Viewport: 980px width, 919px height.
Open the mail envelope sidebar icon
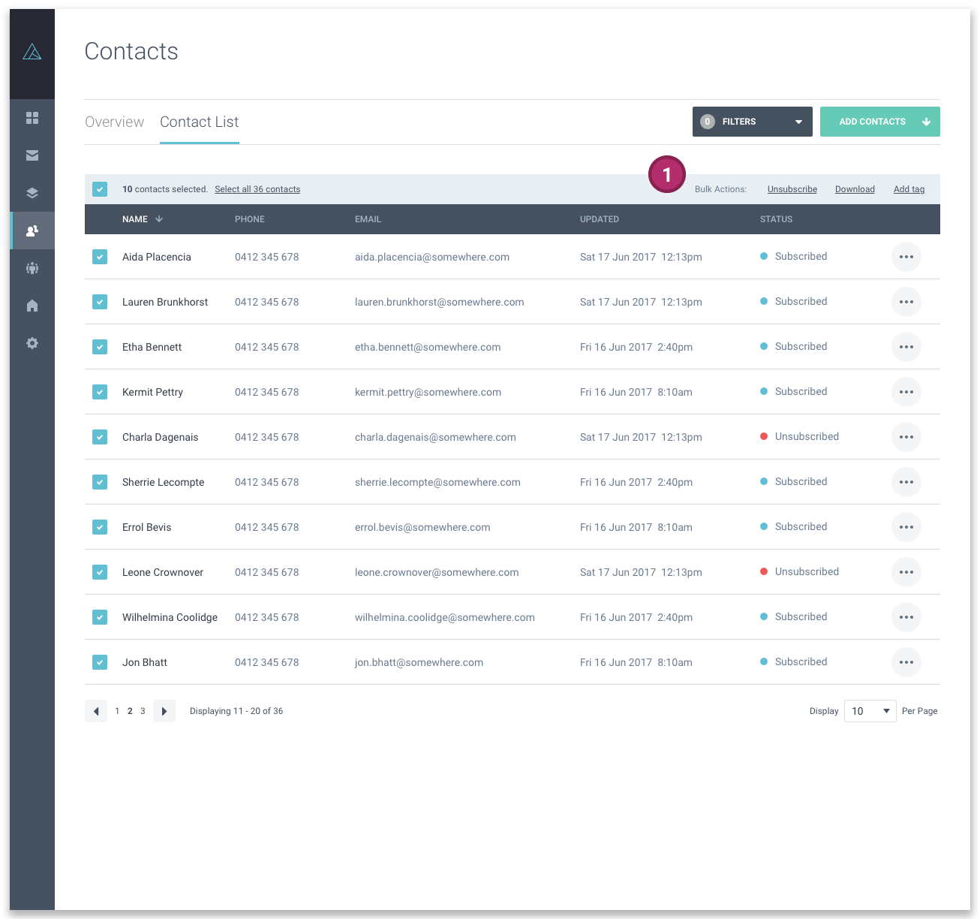click(32, 155)
